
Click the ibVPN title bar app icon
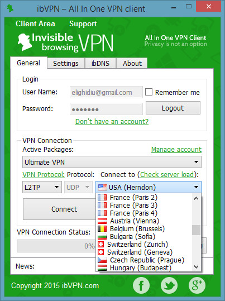point(10,8)
